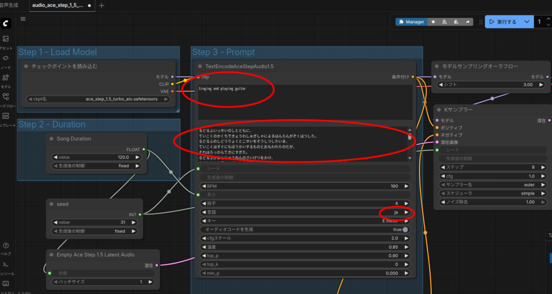Expand the dropdown arrow next to 実行する
This screenshot has height=294, width=552.
527,22
